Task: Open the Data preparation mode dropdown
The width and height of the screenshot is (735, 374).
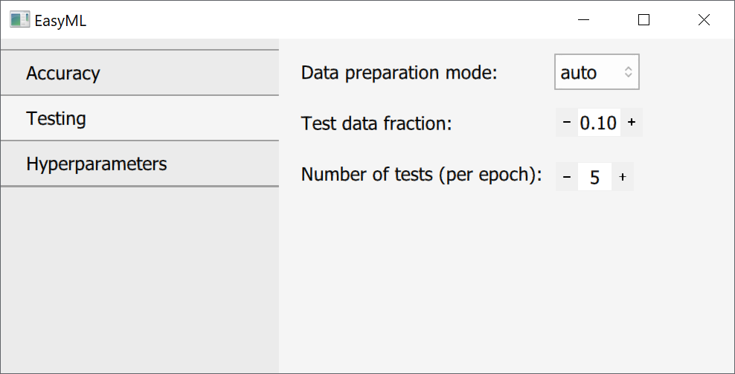Action: coord(596,72)
